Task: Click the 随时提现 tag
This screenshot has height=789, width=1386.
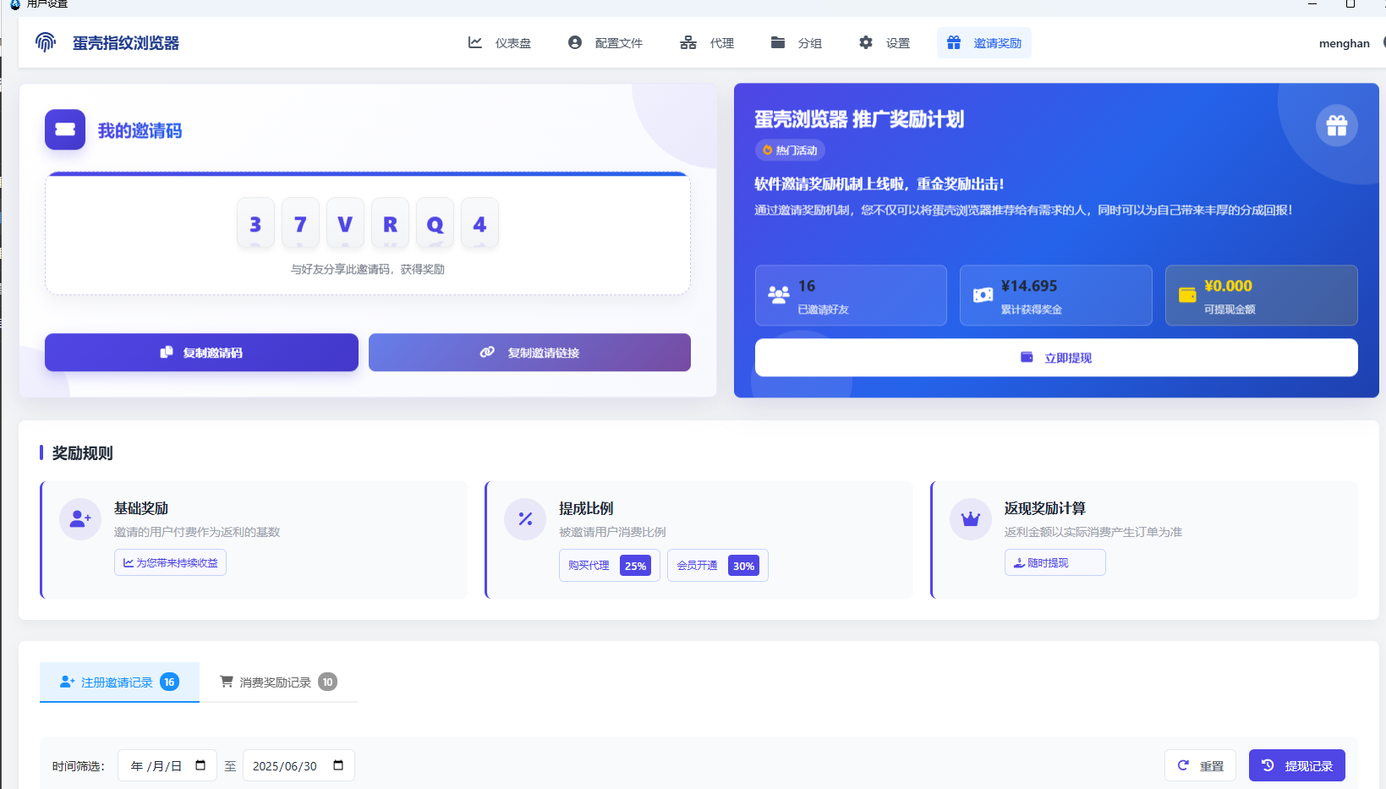Action: click(x=1055, y=562)
